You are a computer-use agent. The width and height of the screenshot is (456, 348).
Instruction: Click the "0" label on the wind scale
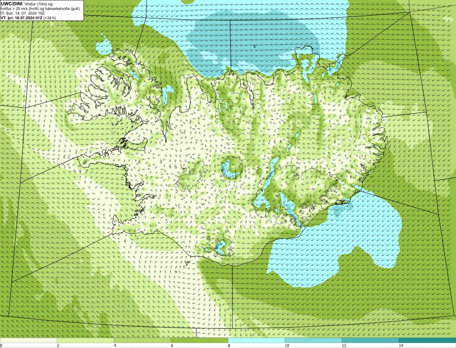point(1,346)
